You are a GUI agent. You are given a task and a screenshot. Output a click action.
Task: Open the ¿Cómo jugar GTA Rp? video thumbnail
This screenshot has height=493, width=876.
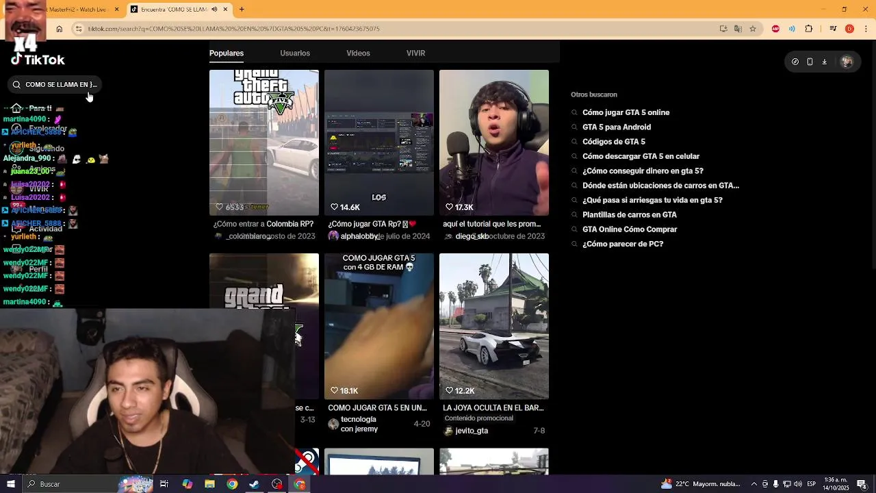(379, 142)
